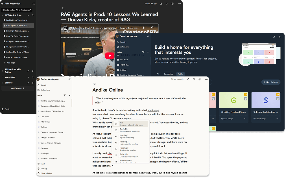Viewport: 286px width, 178px height.
Task: Click sync icon in the navy collections window
Action: (x=274, y=37)
